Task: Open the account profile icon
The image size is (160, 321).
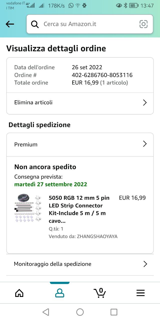Action: point(60,293)
